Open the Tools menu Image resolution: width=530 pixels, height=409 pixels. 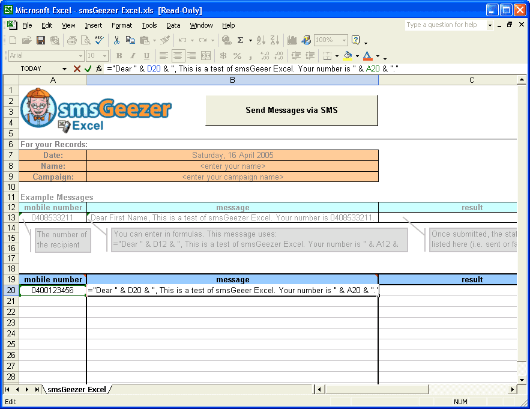pos(149,25)
